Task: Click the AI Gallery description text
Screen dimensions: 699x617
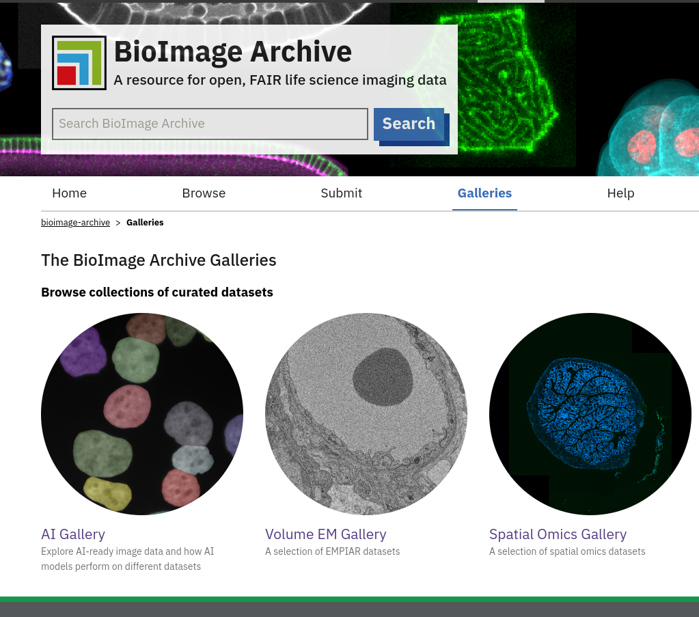Action: click(127, 559)
